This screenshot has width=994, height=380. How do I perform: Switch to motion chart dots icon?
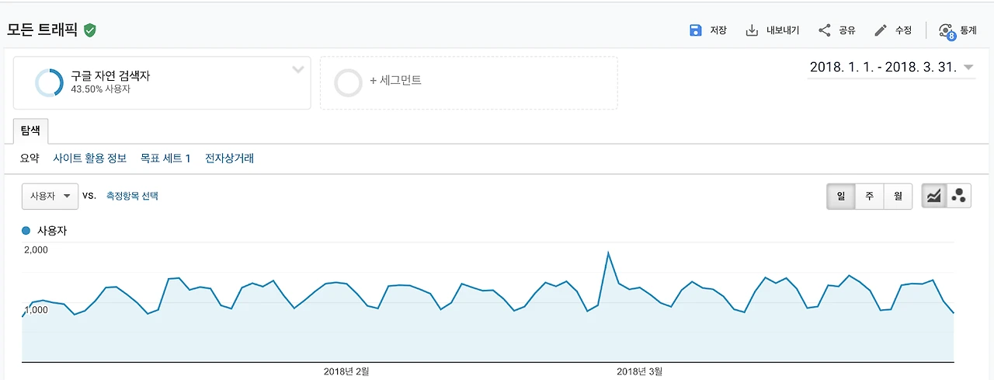(959, 197)
